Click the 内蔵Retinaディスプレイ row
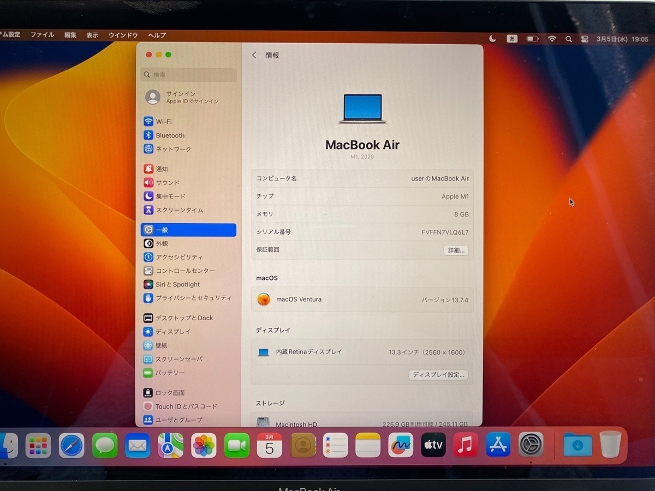The image size is (655, 491). (362, 352)
